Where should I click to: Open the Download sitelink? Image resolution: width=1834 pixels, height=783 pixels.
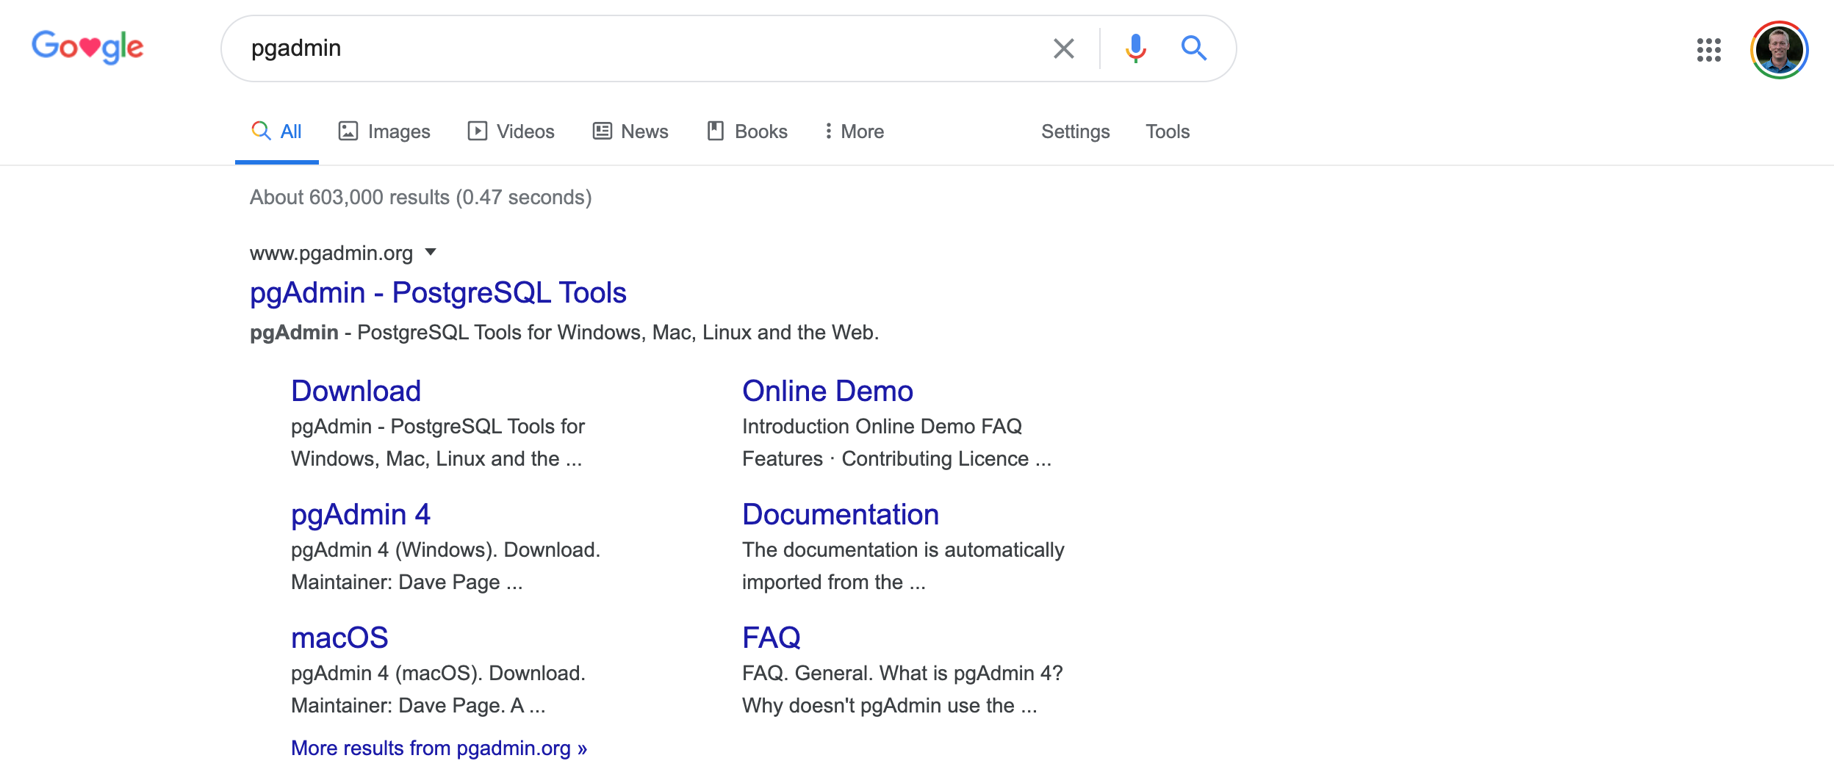click(x=356, y=391)
